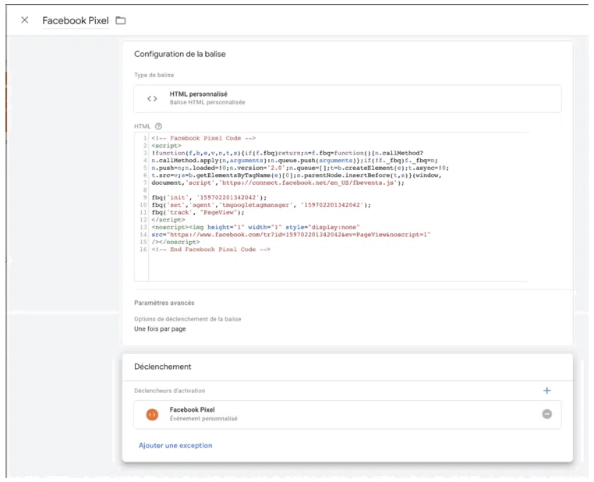
Task: Expand Paramètres avancés section
Action: pyautogui.click(x=164, y=303)
